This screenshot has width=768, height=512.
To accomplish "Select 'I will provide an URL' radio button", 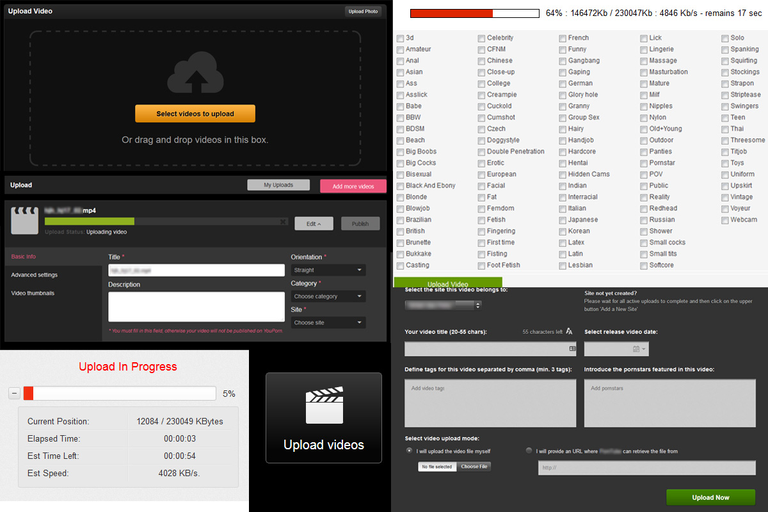I will tap(529, 451).
